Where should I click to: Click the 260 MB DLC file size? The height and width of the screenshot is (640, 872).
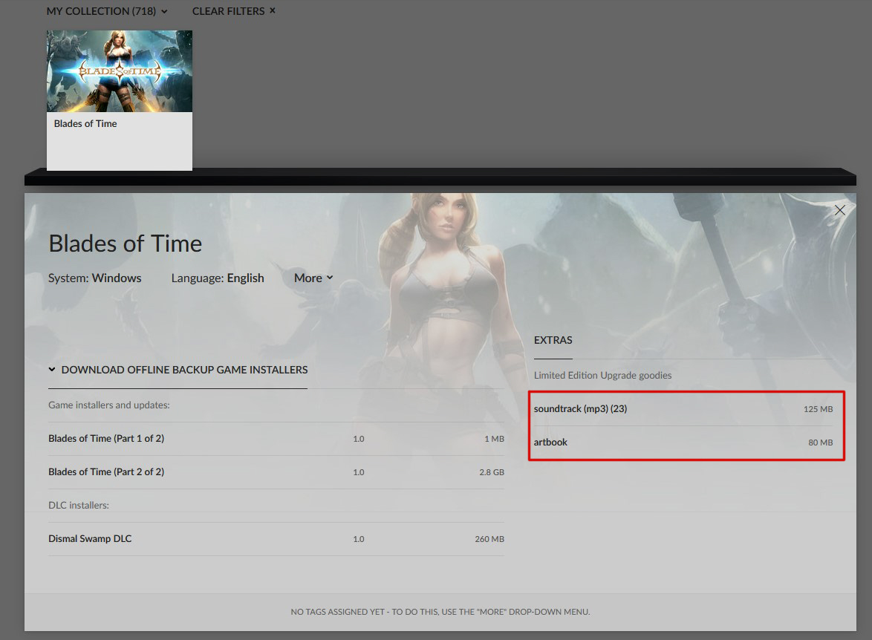[489, 539]
